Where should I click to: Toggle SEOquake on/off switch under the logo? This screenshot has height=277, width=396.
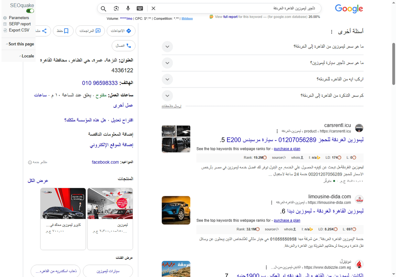pyautogui.click(x=29, y=11)
